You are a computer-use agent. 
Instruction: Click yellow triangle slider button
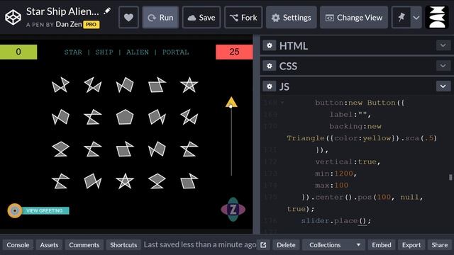point(231,102)
